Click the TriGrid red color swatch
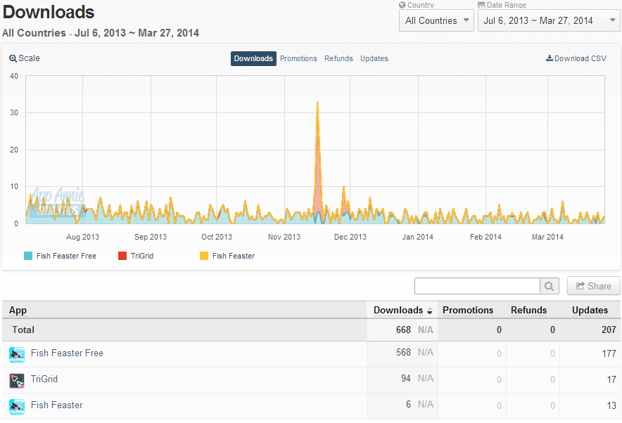 coord(122,256)
